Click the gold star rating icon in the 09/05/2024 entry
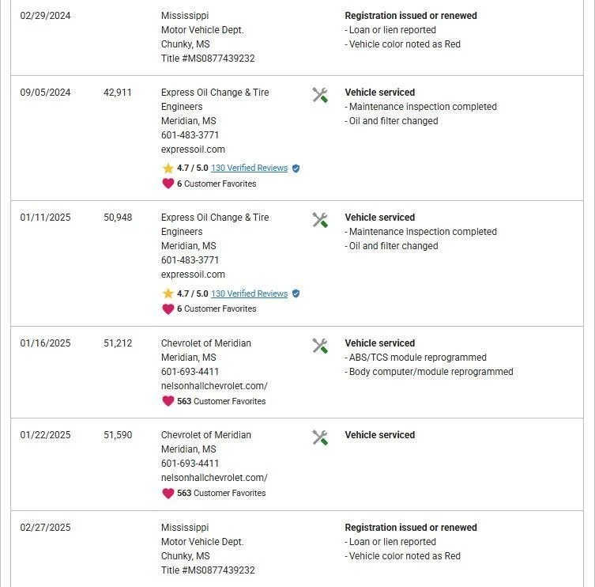Screen dimensions: 595x587 [x=168, y=169]
